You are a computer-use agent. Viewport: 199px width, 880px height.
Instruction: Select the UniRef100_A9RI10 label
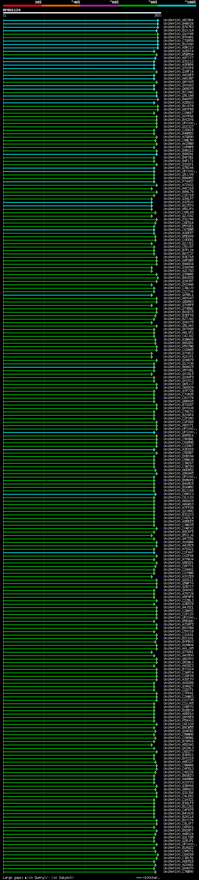pos(178,47)
